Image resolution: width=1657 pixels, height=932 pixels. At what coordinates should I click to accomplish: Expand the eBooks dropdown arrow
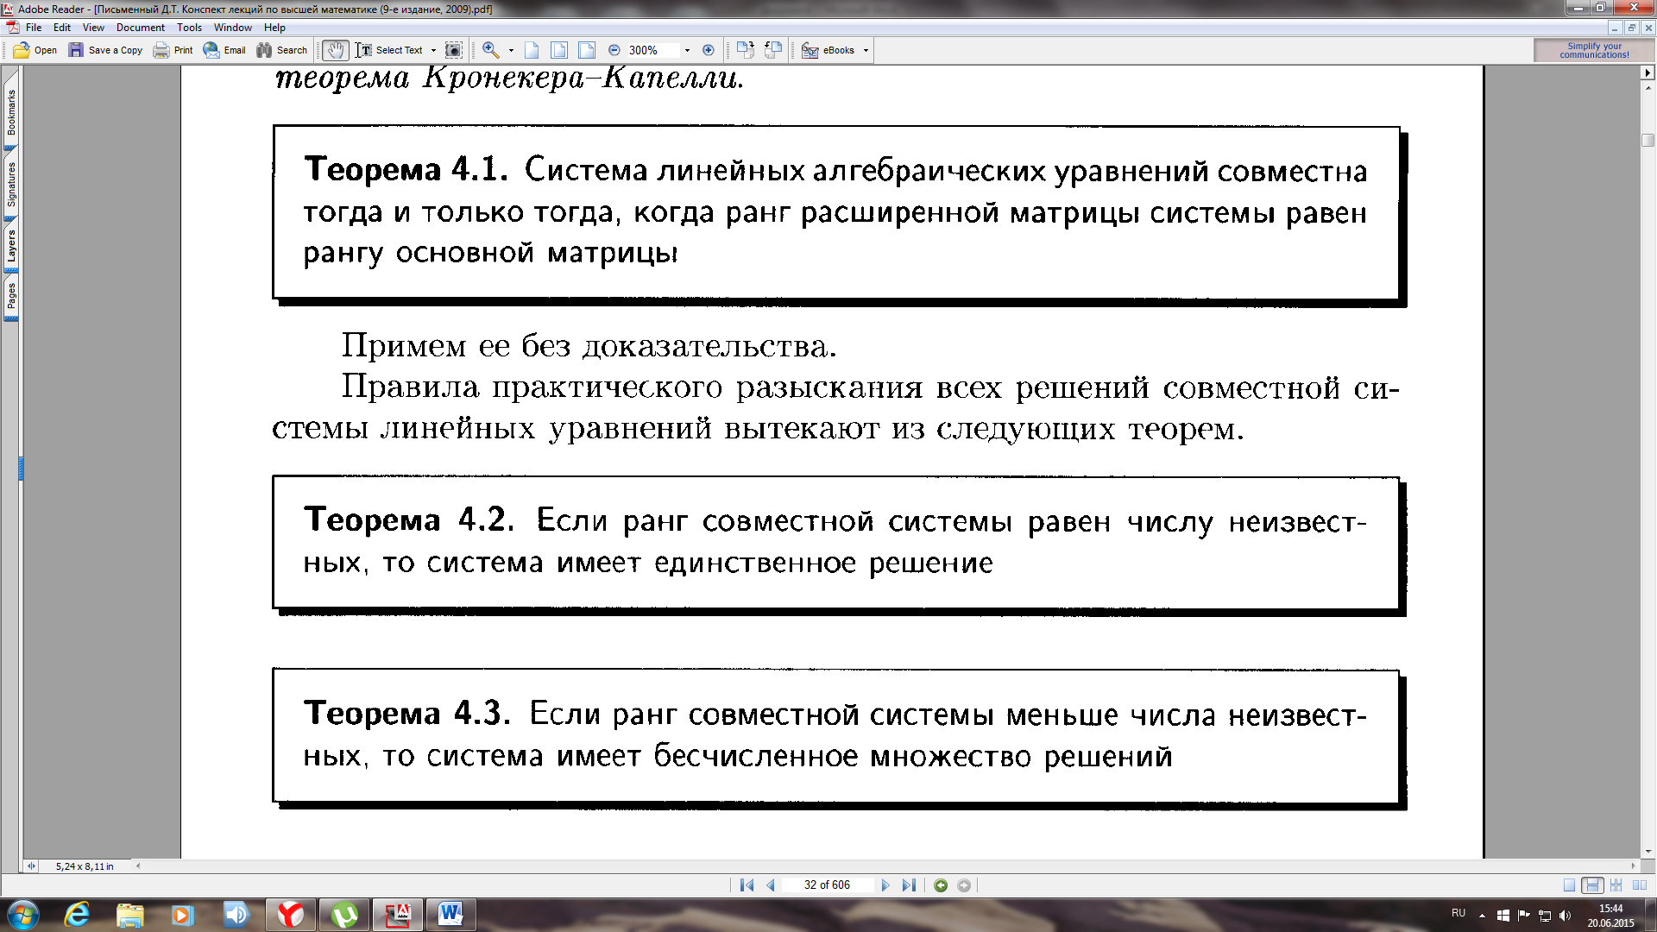pos(866,50)
